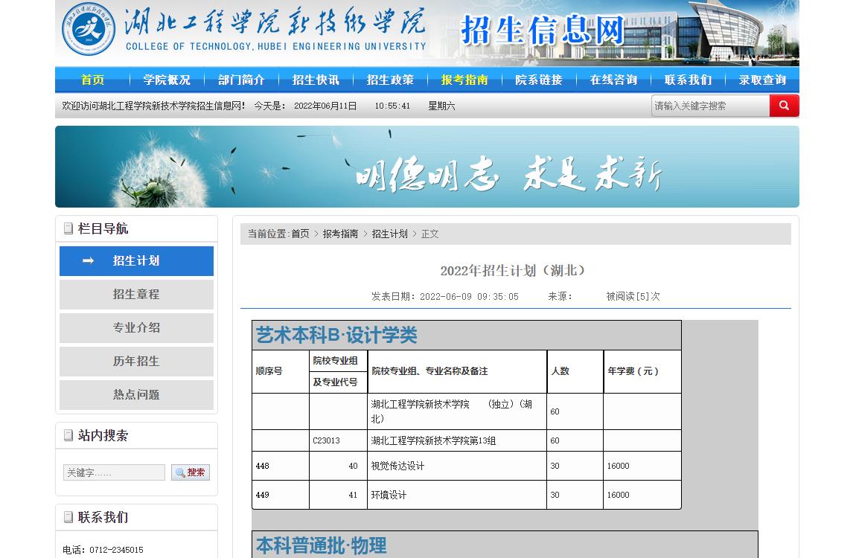
Task: Open the 录取查询 menu item
Action: click(762, 80)
